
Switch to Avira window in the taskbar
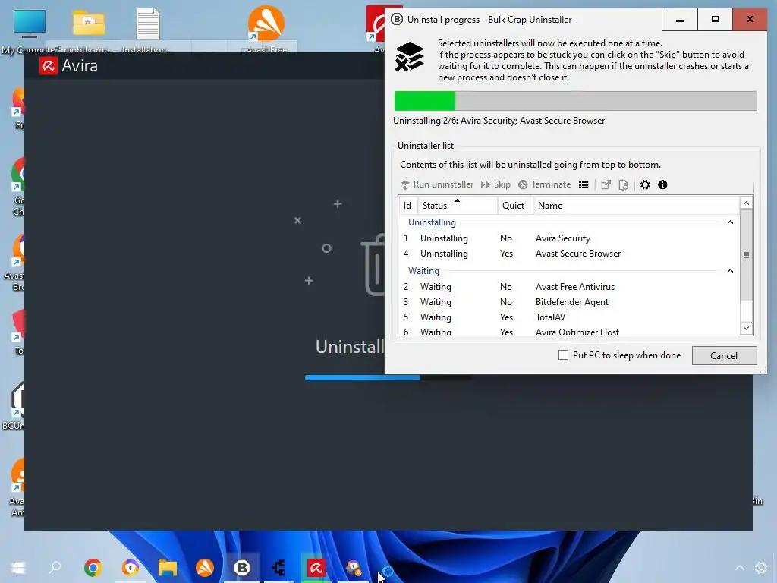click(316, 568)
